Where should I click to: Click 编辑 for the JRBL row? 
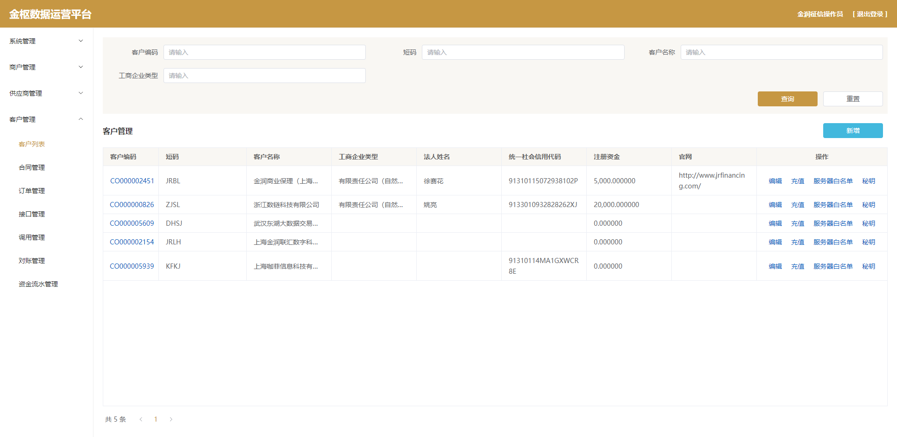(776, 181)
